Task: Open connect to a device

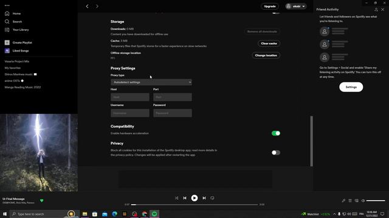Action: (x=357, y=200)
